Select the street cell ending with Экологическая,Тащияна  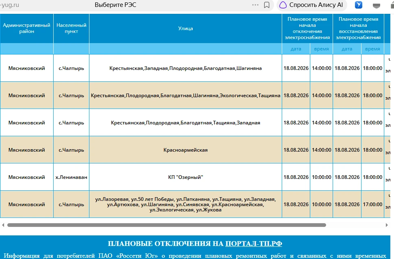point(185,96)
